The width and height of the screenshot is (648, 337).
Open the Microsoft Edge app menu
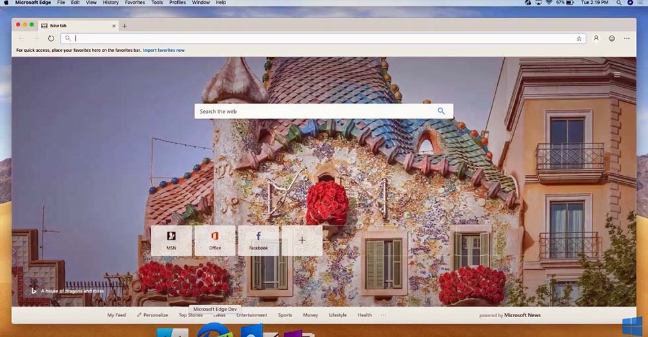[x=33, y=3]
